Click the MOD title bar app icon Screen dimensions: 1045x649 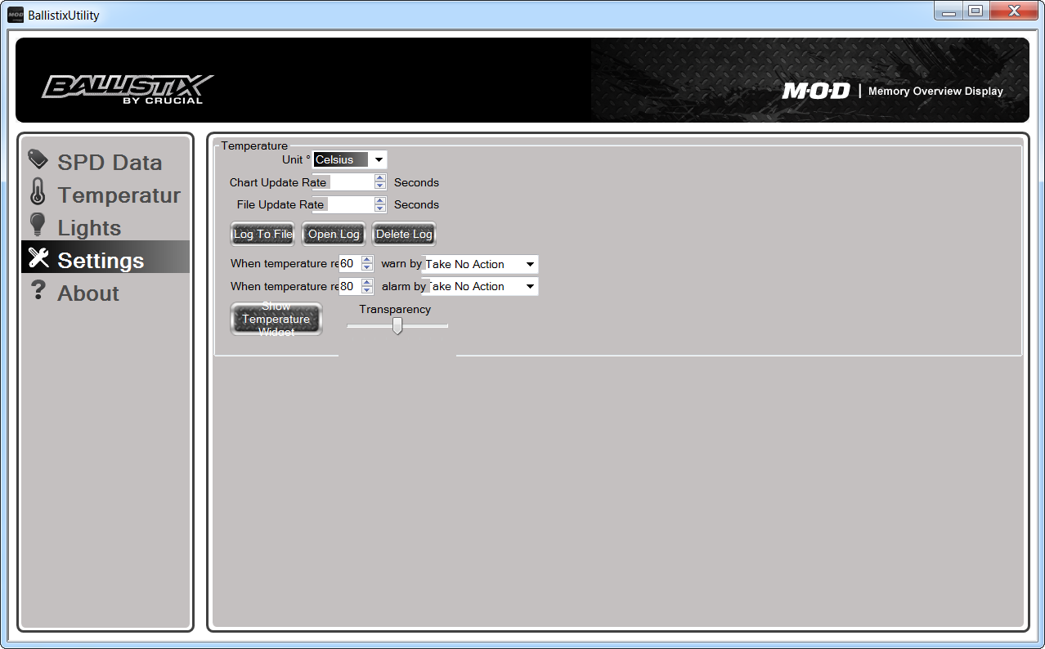pos(16,15)
